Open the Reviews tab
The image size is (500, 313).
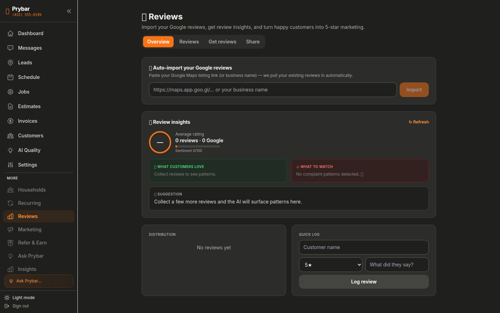189,42
